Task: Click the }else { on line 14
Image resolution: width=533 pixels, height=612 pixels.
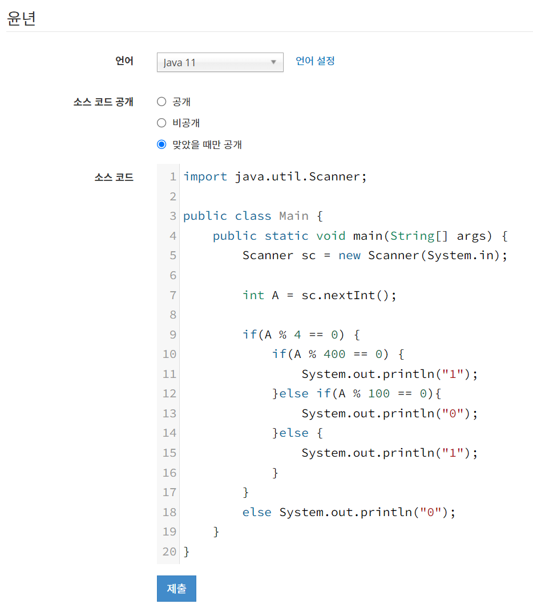Action: click(x=297, y=433)
